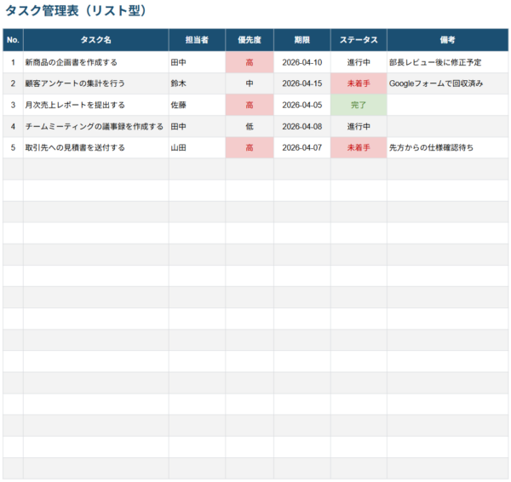This screenshot has width=511, height=482.
Task: Select the 期限 column header
Action: [301, 40]
